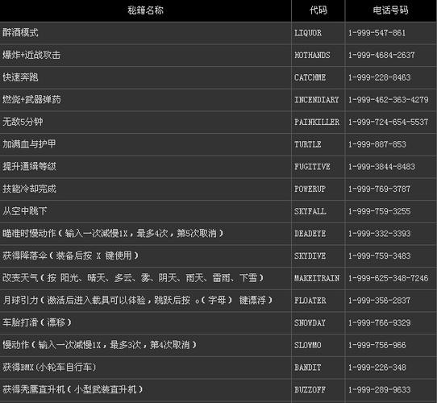
Task: Select the 秘籍名称 column header
Action: coord(145,10)
